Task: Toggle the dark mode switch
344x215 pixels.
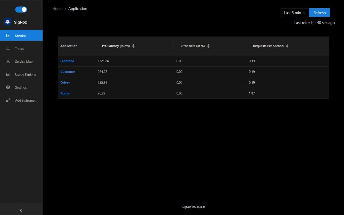Action: click(21, 9)
